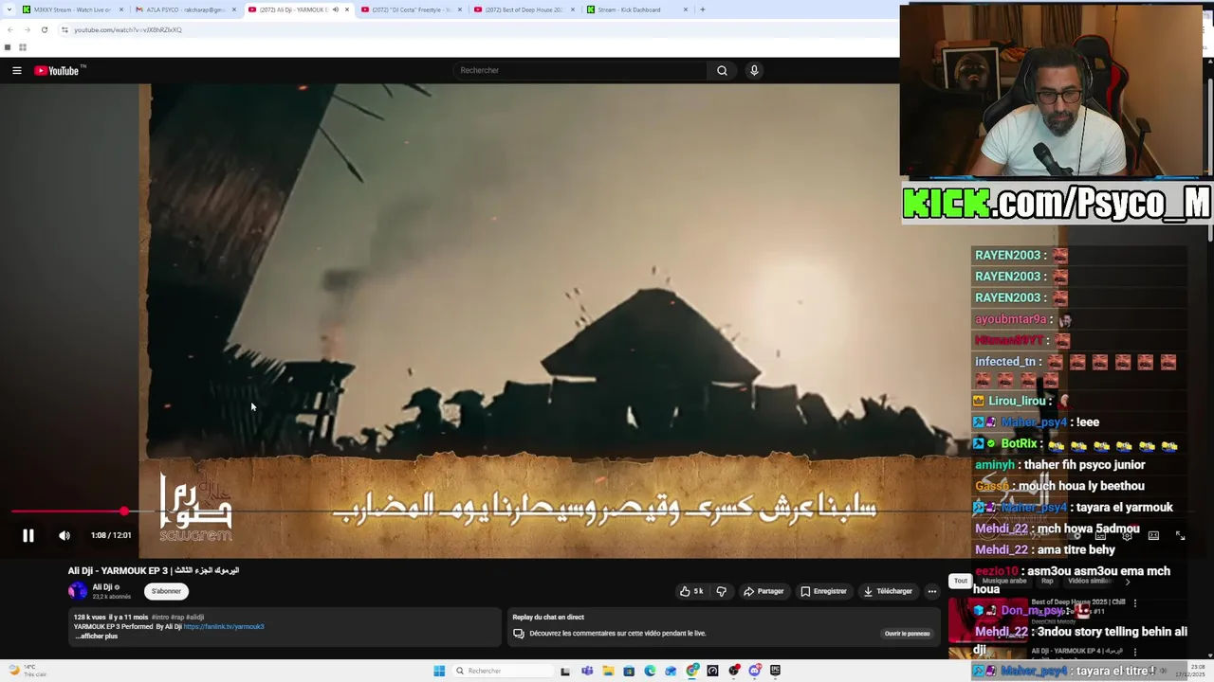Open Microsoft Edge from the taskbar
This screenshot has height=682, width=1214.
pyautogui.click(x=650, y=671)
